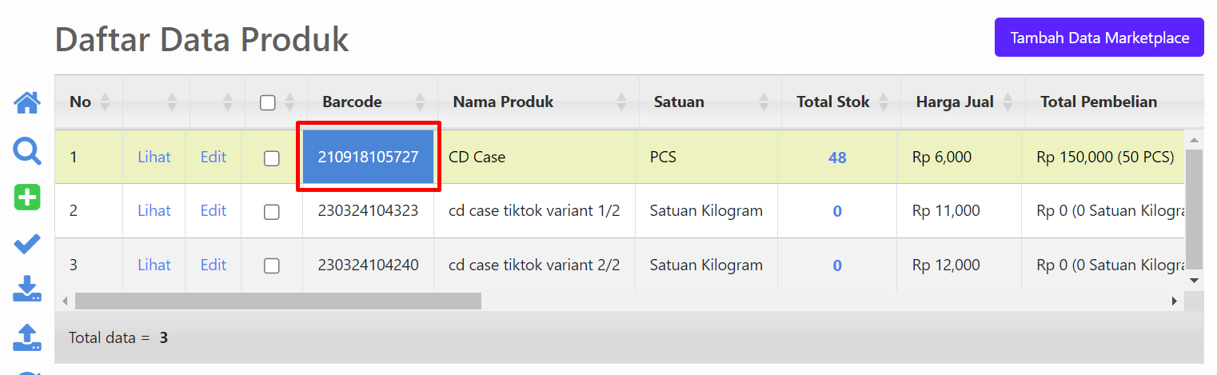Sort by Nama Produk column arrows
Screen dimensions: 1217x375
tap(622, 102)
